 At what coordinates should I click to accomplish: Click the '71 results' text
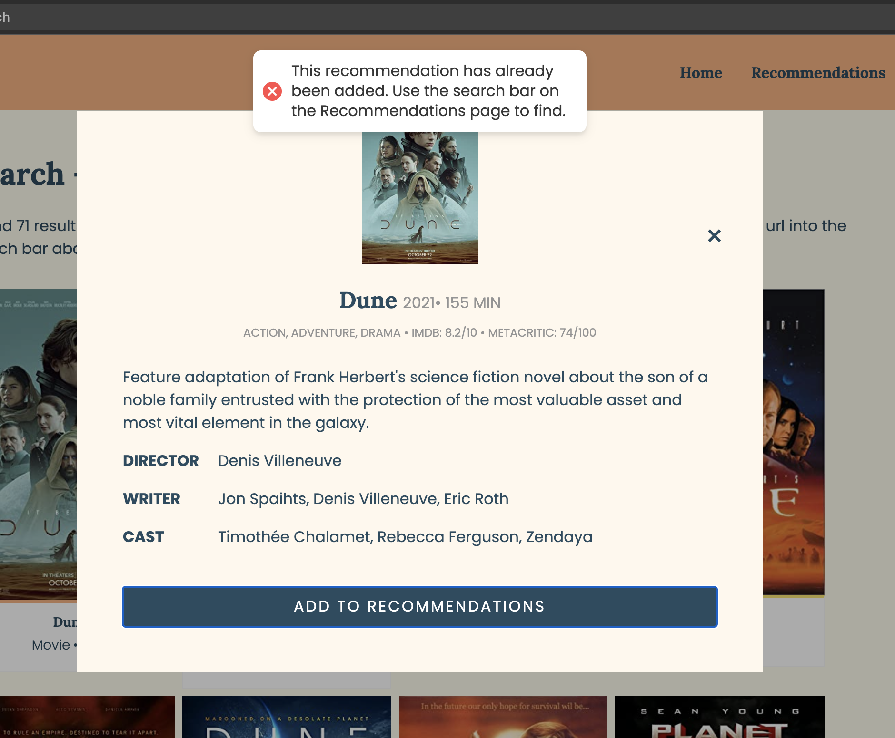click(46, 226)
